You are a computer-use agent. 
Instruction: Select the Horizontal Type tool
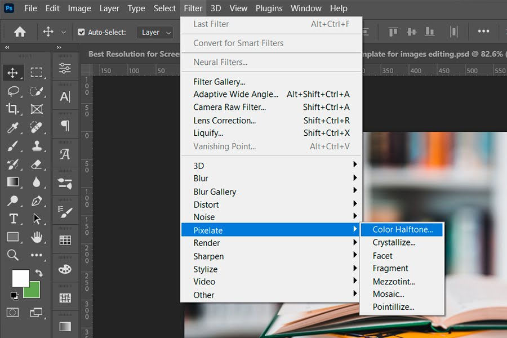pos(12,219)
